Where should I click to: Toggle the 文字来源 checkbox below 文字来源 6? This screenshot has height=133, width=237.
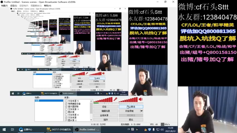coord(66,117)
